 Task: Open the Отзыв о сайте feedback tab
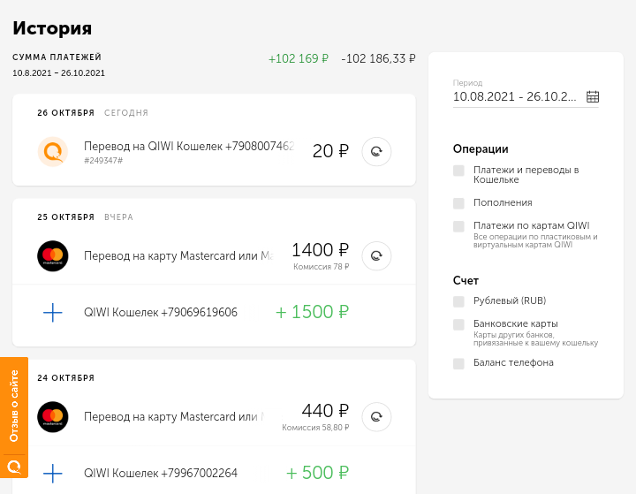(x=14, y=406)
